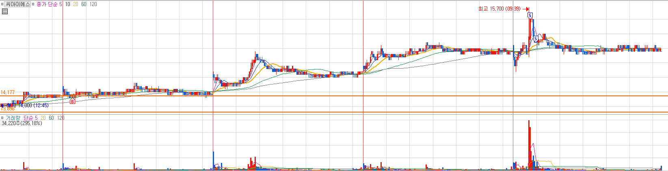Select the orange 20 price moving average legend

[x=76, y=4]
